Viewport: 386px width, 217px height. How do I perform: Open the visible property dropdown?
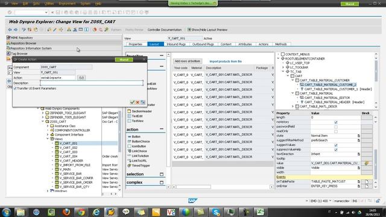pos(359,168)
